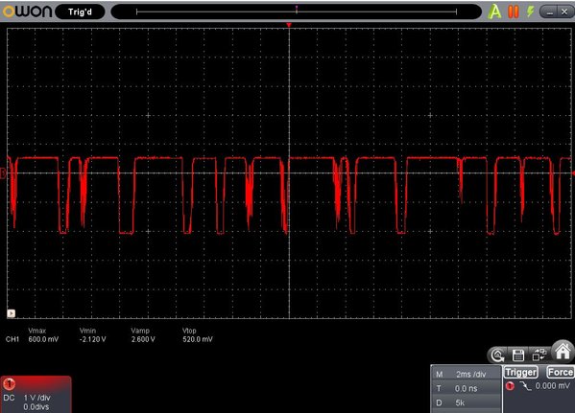
Task: Click the red trigger position marker atop graticule
Action: coord(289,25)
